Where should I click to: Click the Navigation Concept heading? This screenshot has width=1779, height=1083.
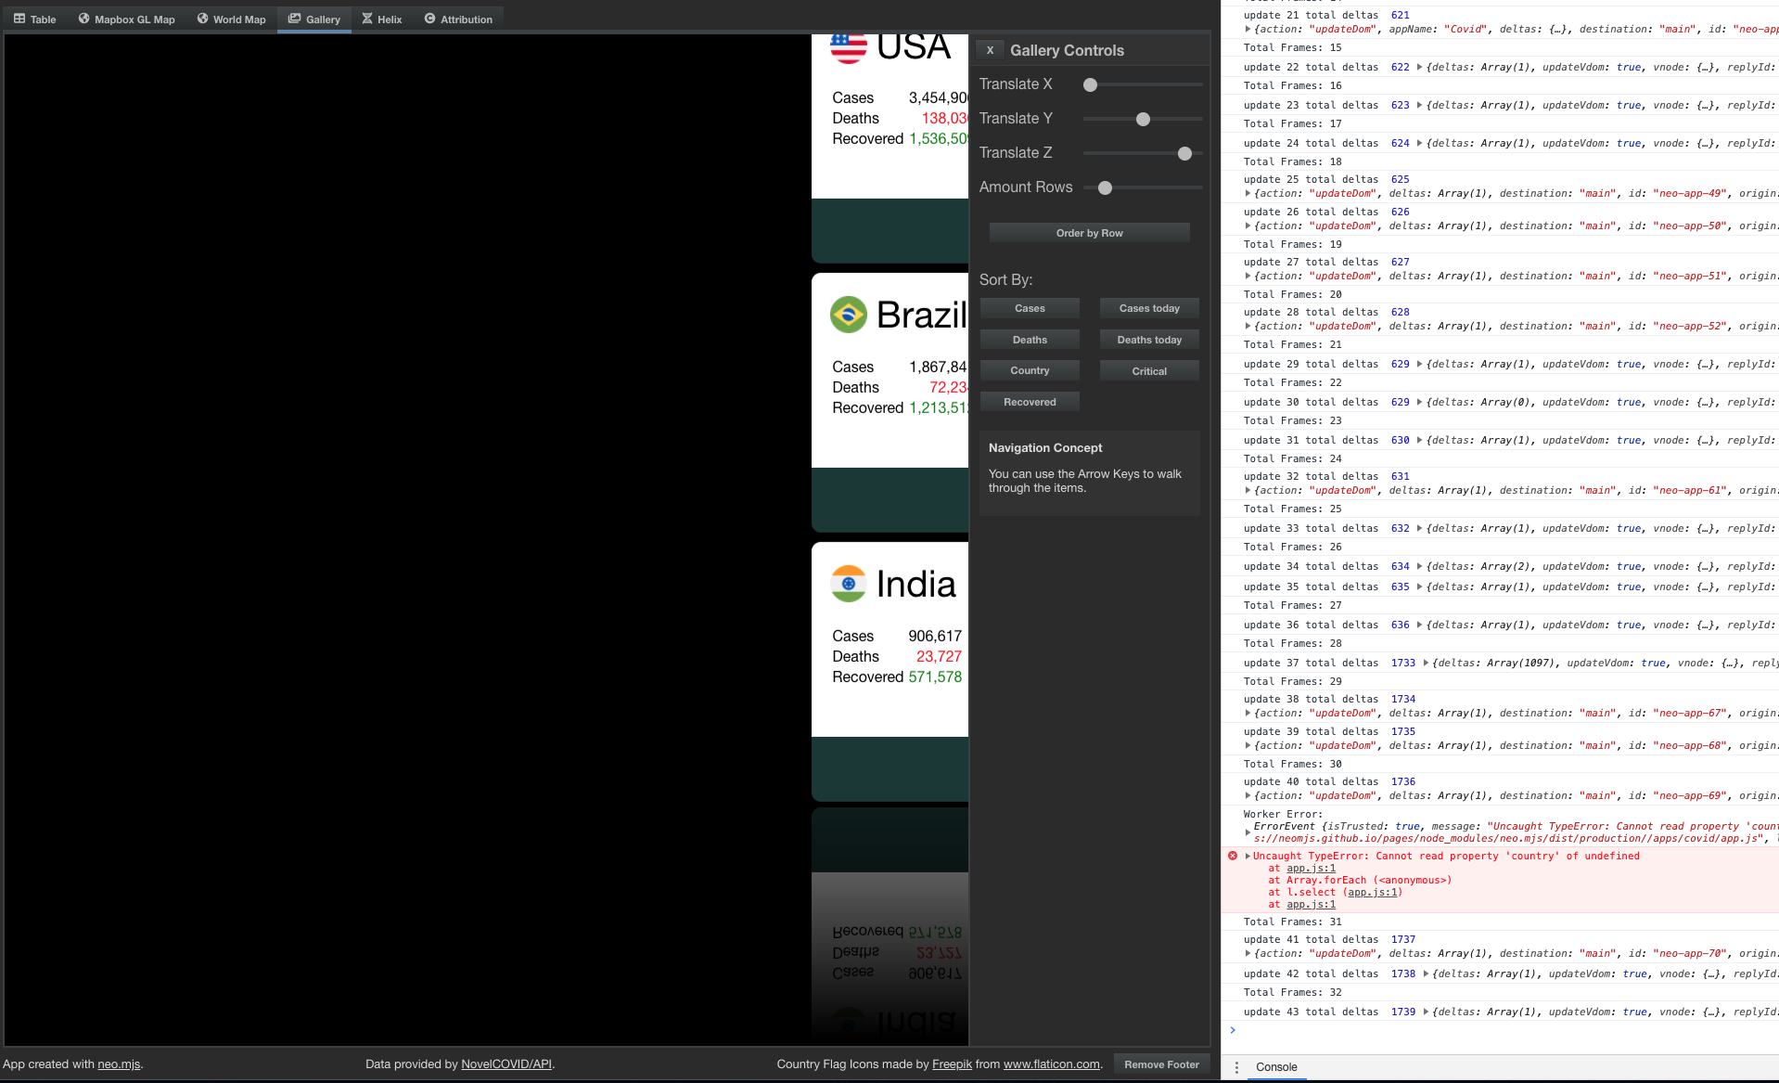pyautogui.click(x=1045, y=447)
